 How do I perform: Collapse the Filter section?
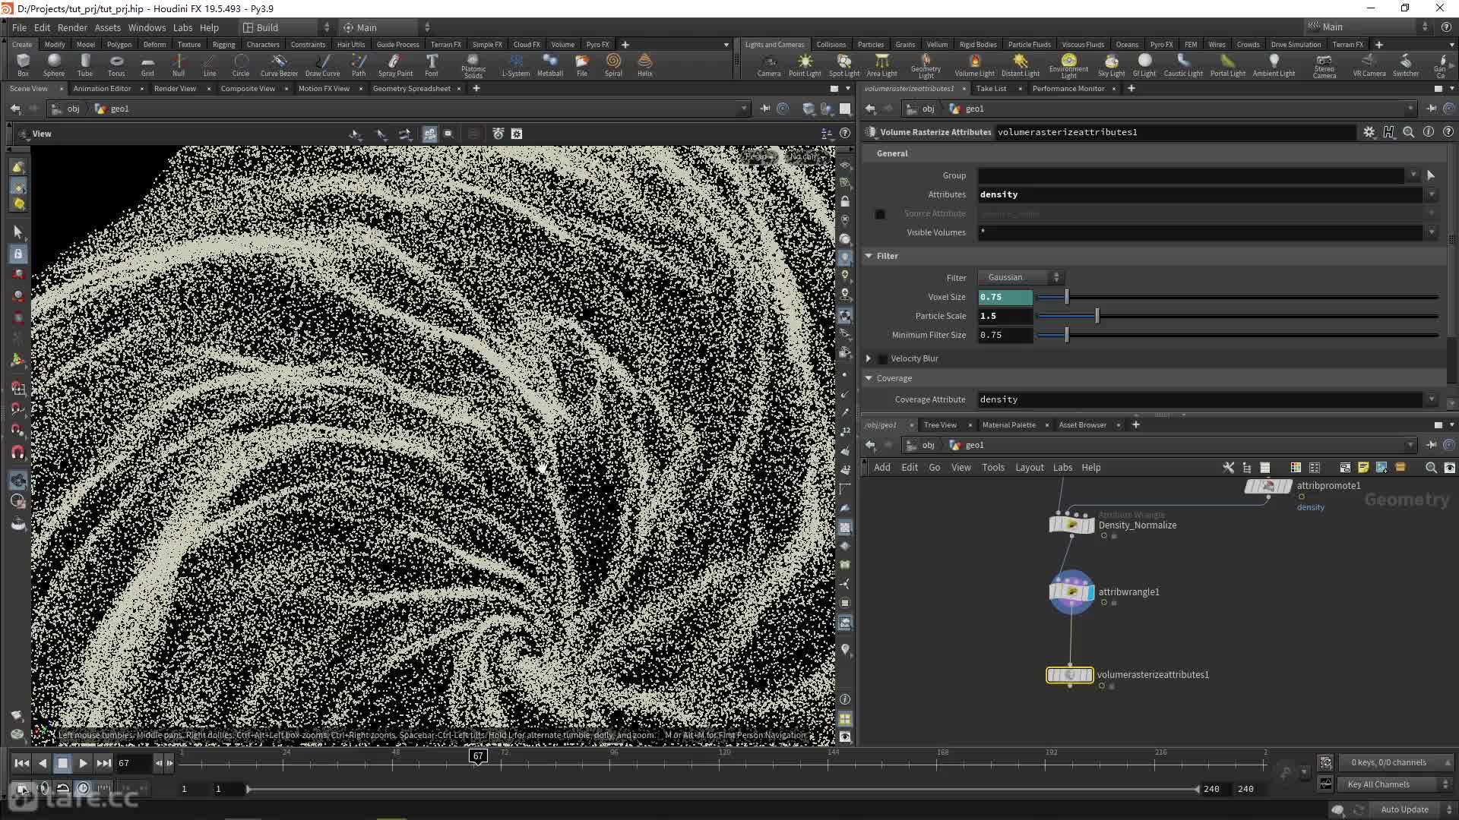point(869,256)
